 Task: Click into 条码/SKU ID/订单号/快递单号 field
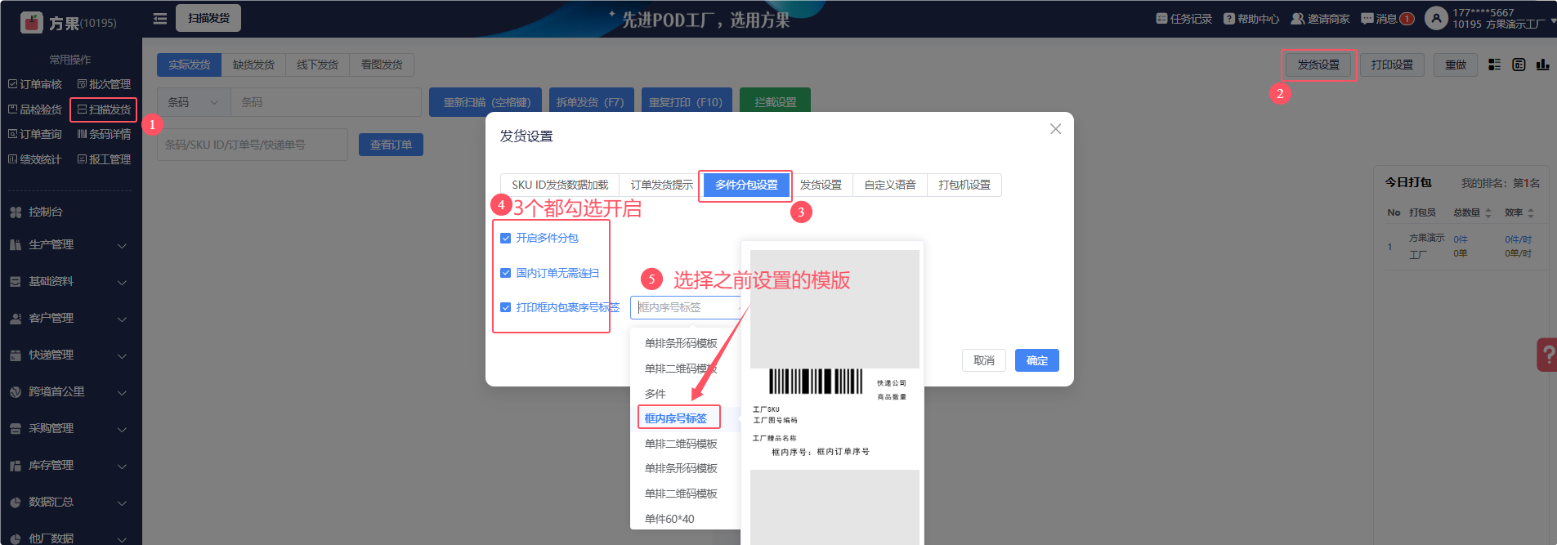pos(253,145)
